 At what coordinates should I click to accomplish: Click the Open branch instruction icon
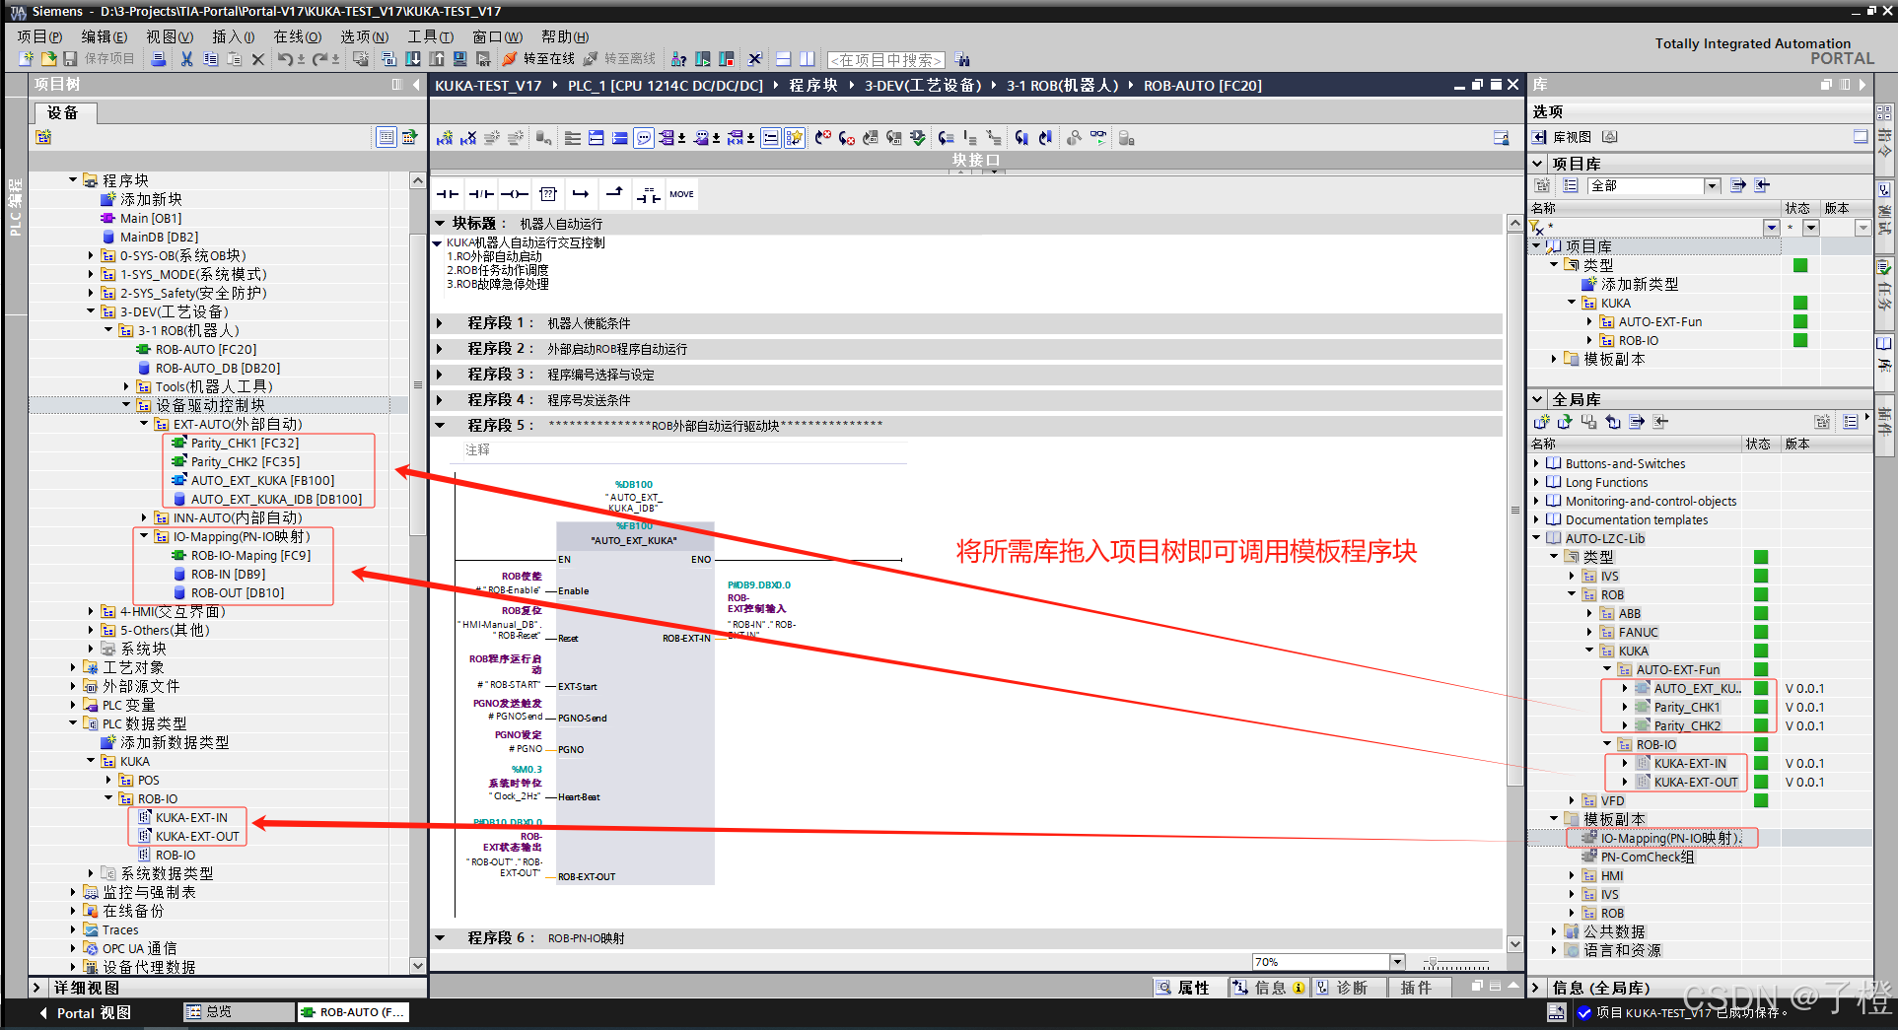pyautogui.click(x=581, y=194)
